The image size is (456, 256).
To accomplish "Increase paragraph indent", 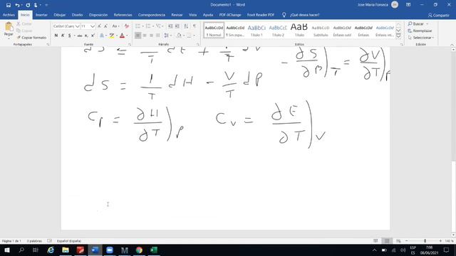I will pyautogui.click(x=177, y=26).
